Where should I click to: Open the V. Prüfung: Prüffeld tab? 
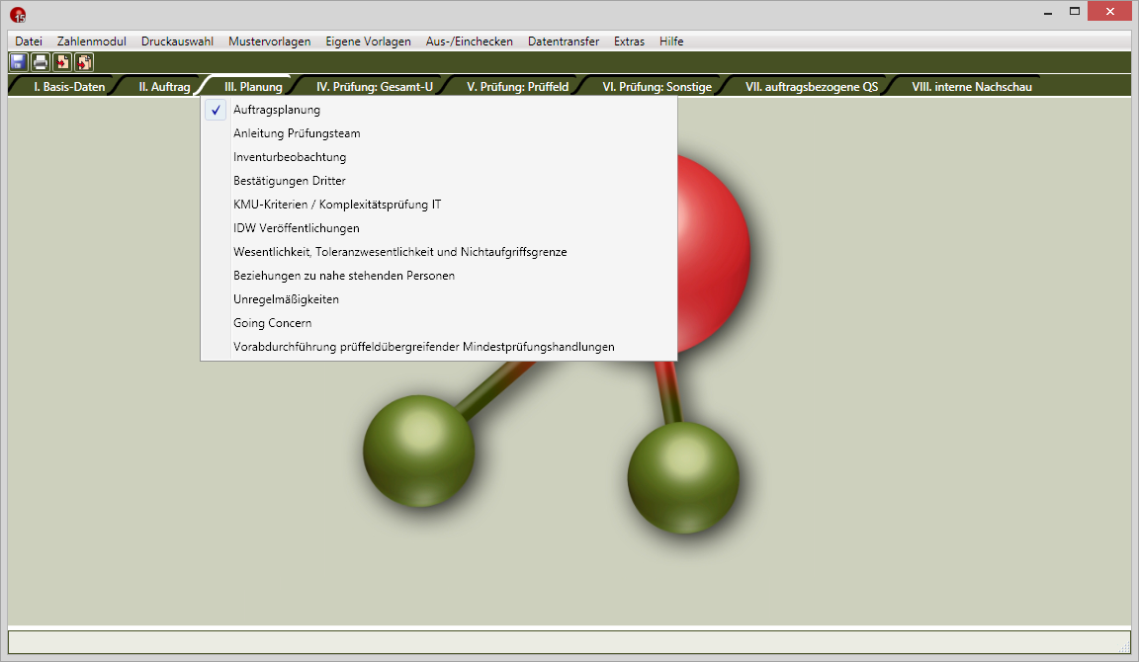click(517, 87)
